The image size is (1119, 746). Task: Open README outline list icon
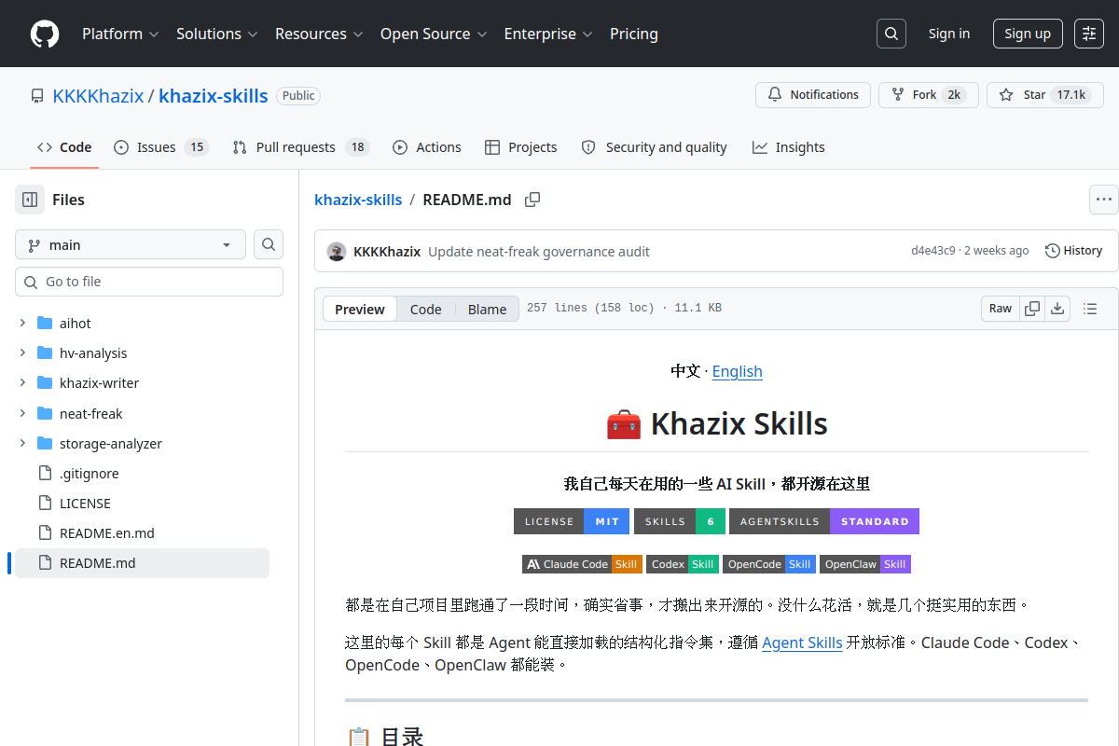pyautogui.click(x=1090, y=309)
